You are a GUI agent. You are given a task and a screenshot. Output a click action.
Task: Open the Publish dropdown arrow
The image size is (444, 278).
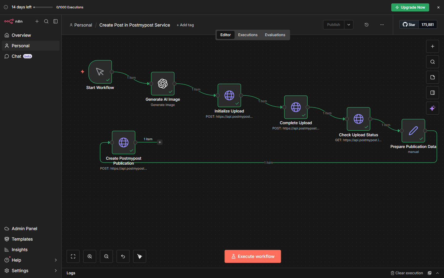click(x=349, y=25)
